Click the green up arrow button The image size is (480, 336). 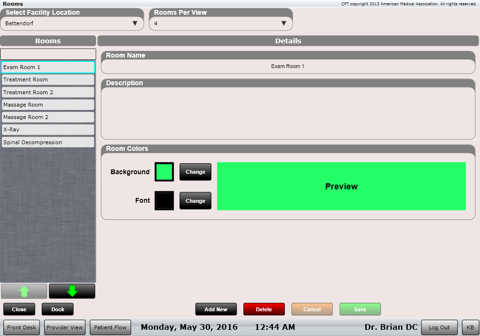[x=24, y=291]
